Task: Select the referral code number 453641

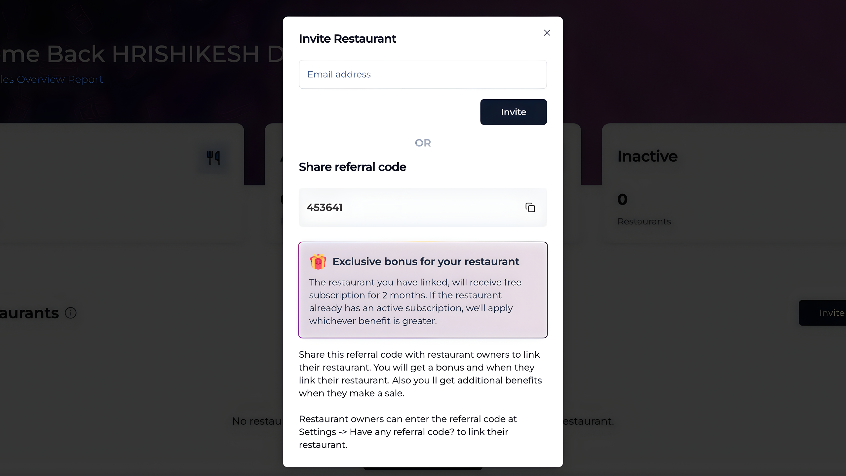Action: coord(325,208)
